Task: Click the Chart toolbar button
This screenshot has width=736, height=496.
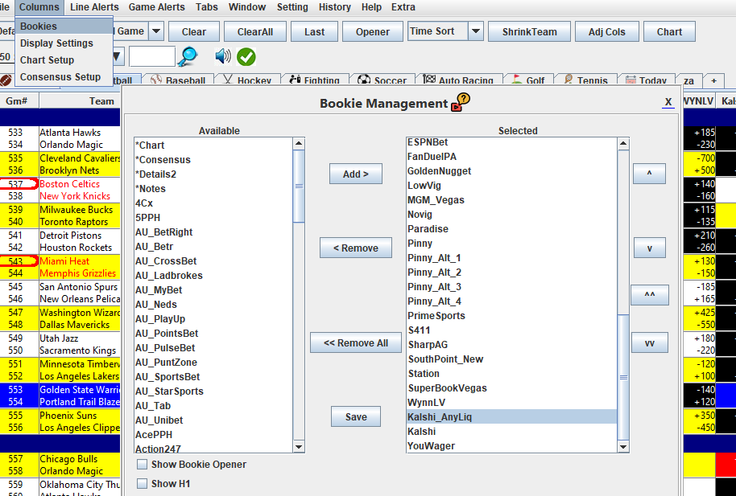Action: point(669,32)
